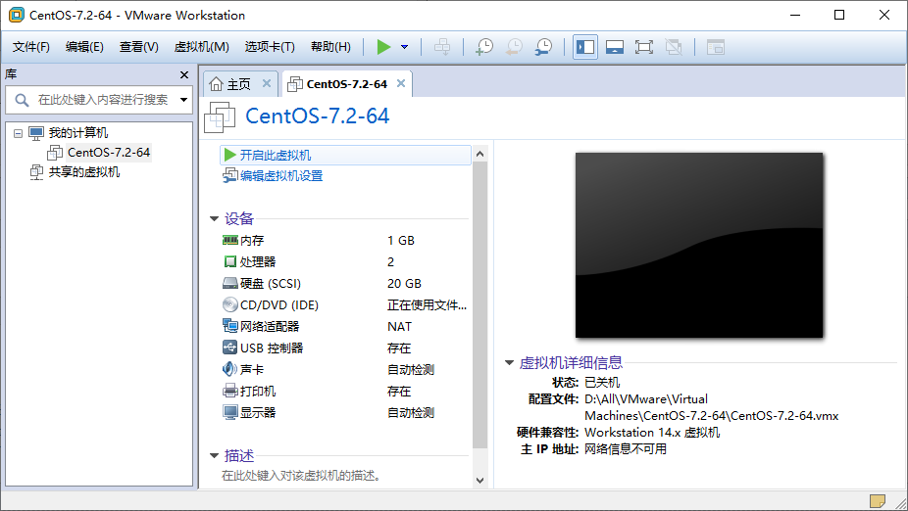Toggle the library sidebar view icon
Viewport: 908px width, 511px height.
(585, 47)
